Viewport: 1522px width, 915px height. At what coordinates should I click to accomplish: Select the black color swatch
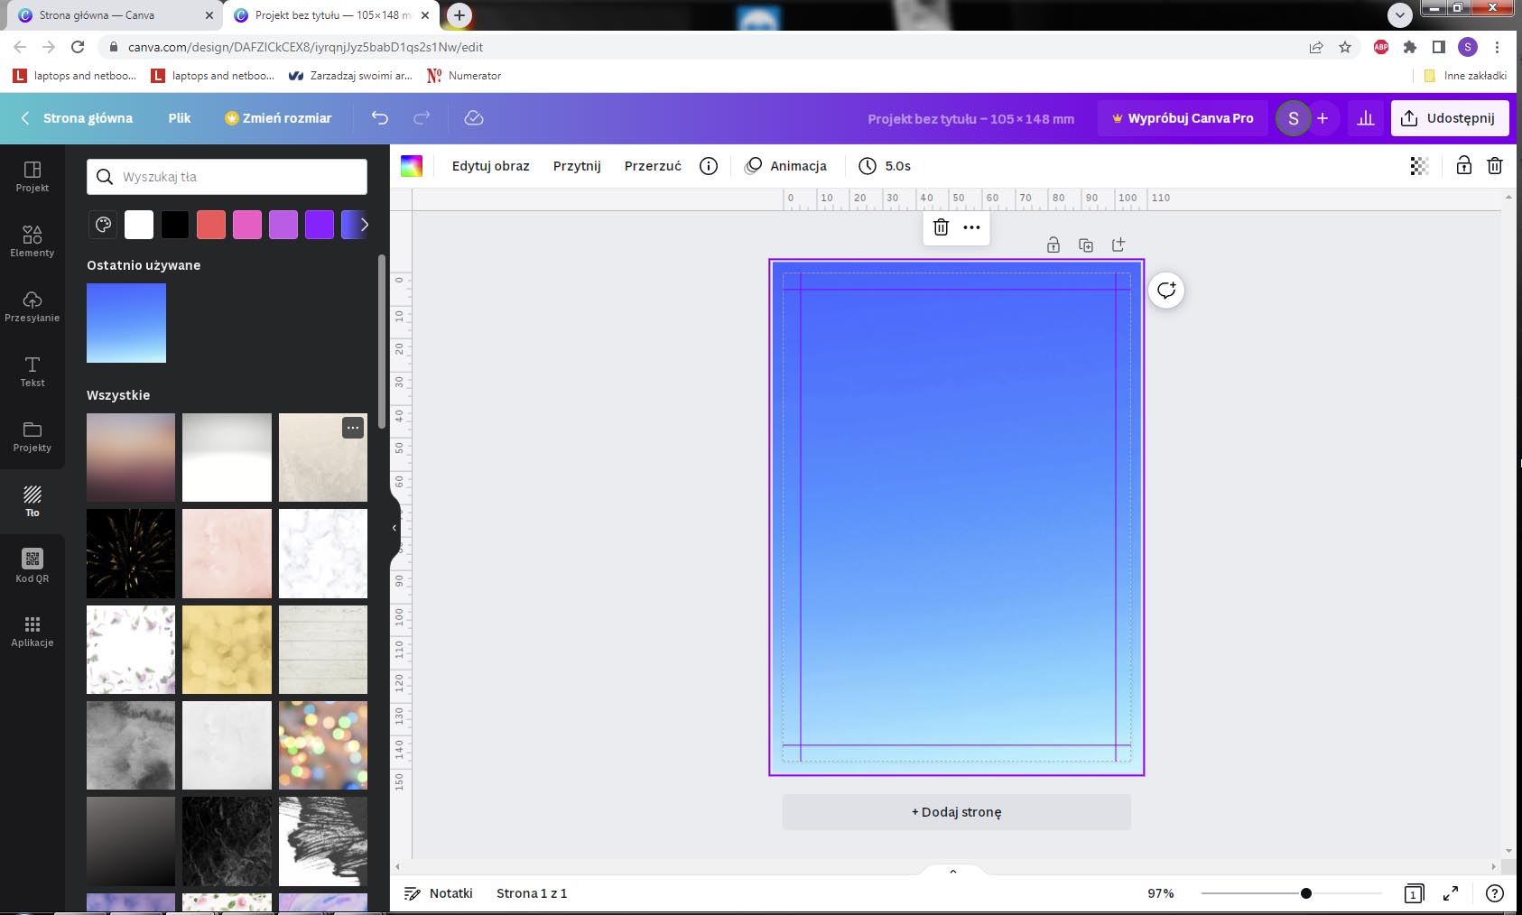(175, 225)
